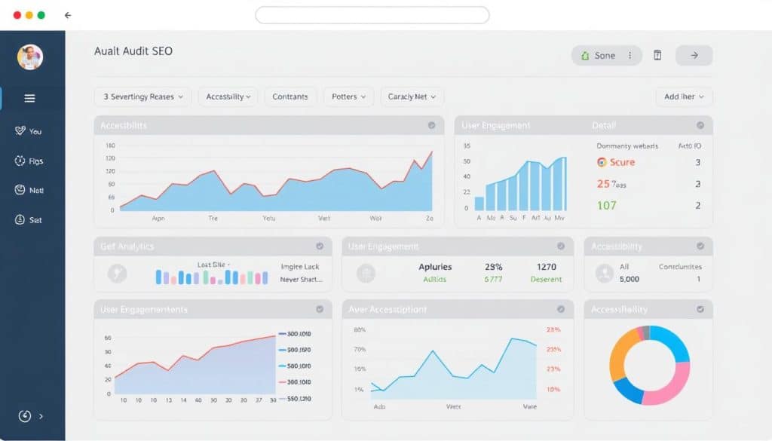Click the Conrcluncites label
Screen dimensions: 772x441
680,267
